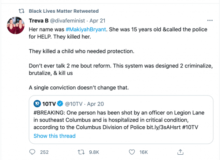Click the retweeted arrows icon above tweet
Image resolution: width=220 pixels, height=160 pixels.
[x=22, y=11]
